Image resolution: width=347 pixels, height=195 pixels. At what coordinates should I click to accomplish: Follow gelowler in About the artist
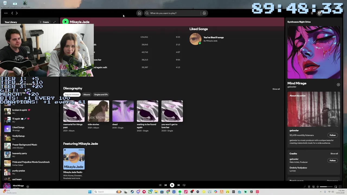pos(333,135)
